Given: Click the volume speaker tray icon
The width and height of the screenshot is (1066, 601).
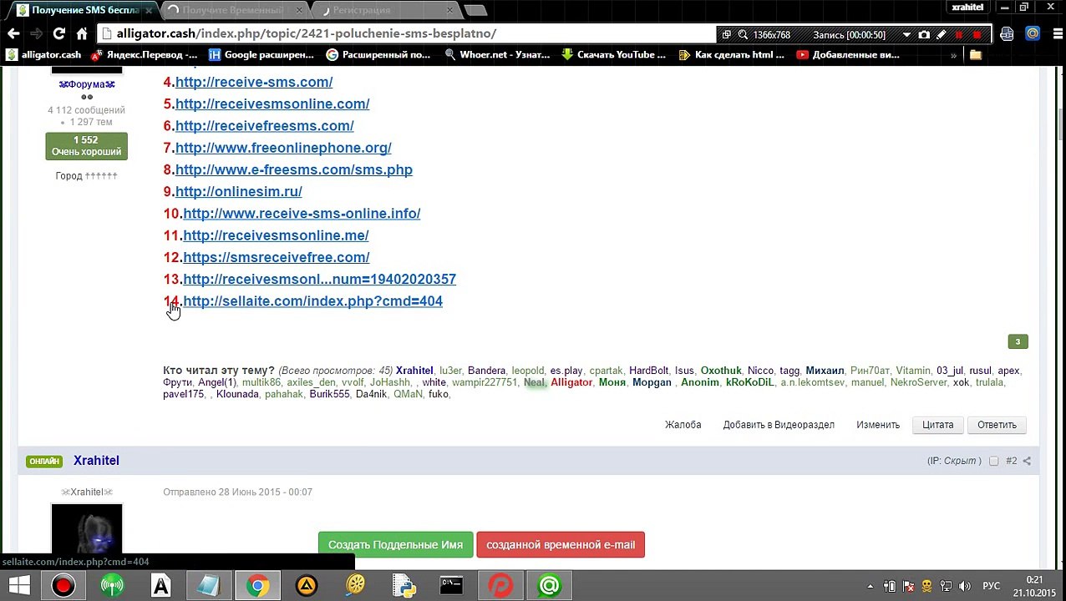Looking at the screenshot, I should [x=965, y=586].
